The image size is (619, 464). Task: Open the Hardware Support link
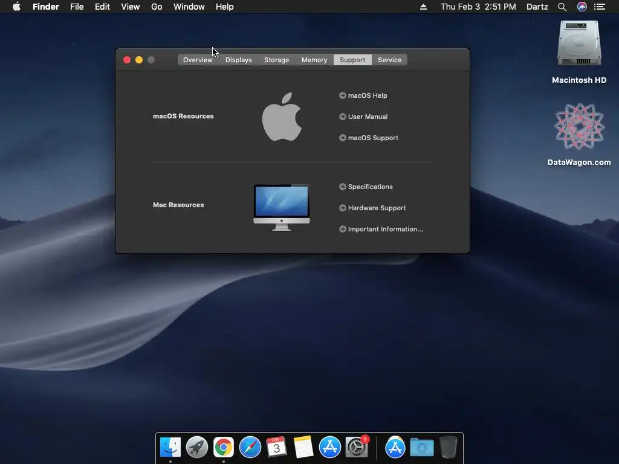pyautogui.click(x=377, y=208)
